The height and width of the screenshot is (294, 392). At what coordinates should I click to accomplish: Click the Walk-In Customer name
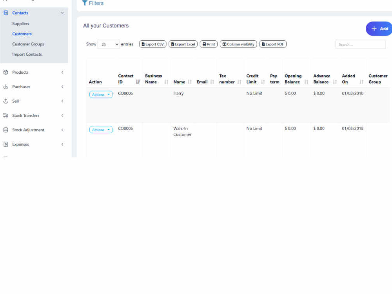[183, 131]
